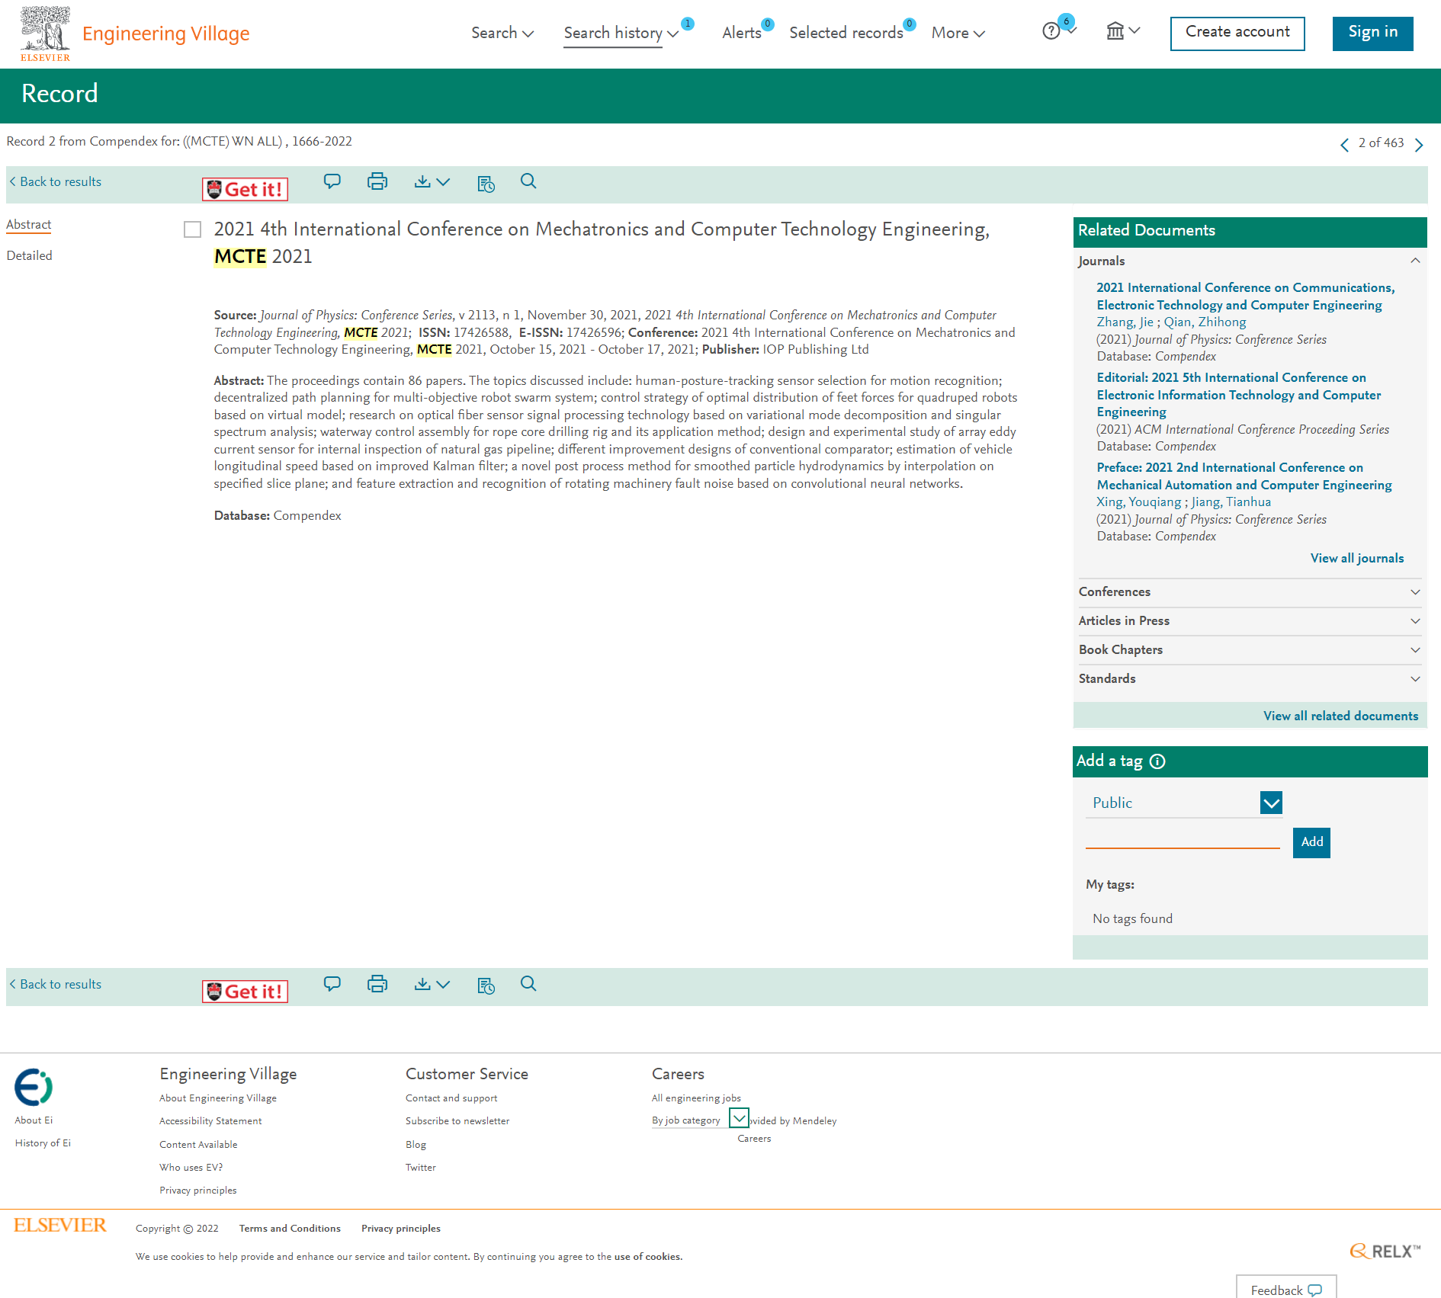Click bottom Back to results link
This screenshot has height=1298, width=1441.
[56, 985]
